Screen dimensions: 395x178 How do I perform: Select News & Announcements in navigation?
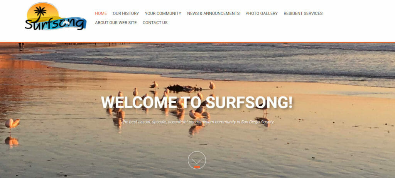(213, 13)
